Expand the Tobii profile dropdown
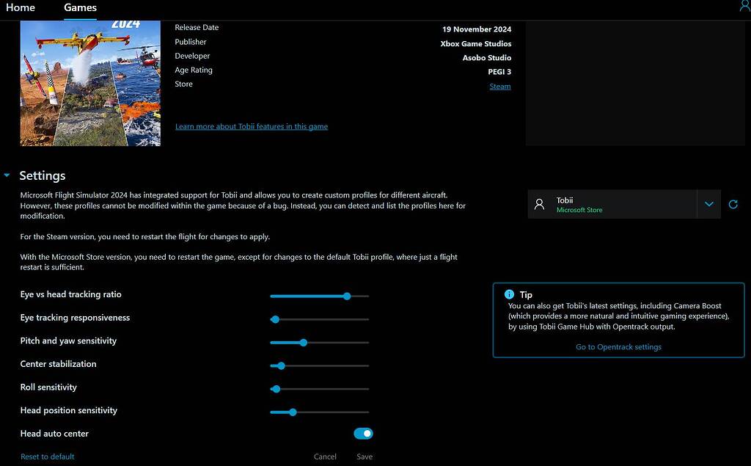 click(708, 203)
